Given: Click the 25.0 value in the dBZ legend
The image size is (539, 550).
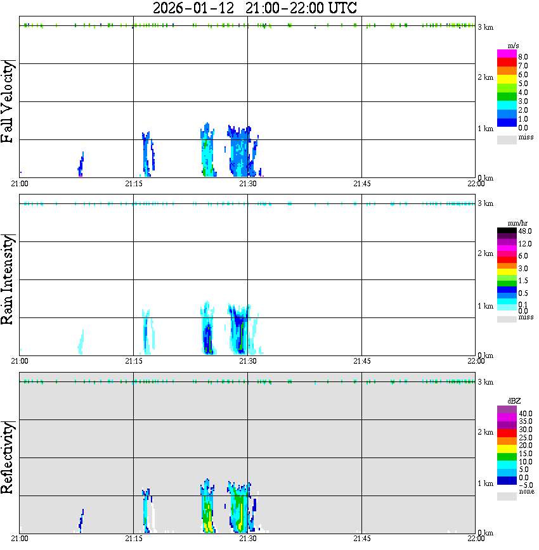Looking at the screenshot, I should tap(525, 437).
